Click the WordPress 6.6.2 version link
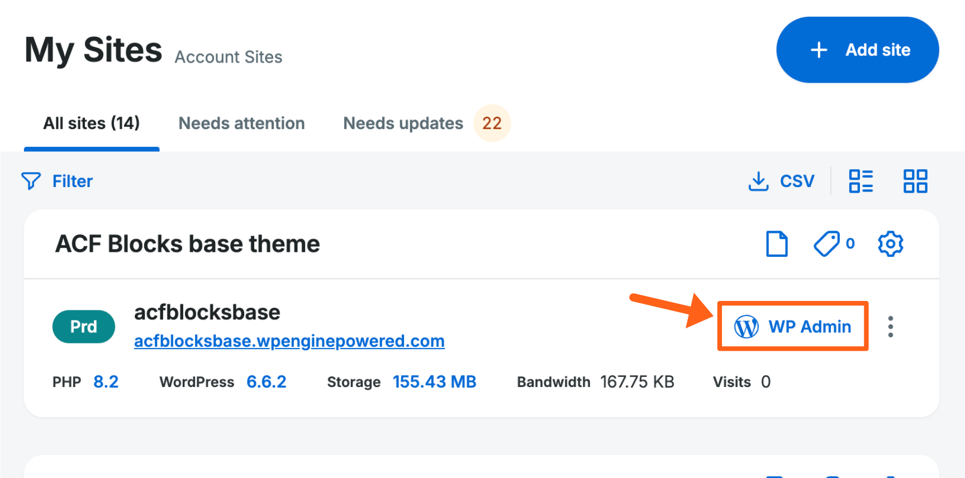The image size is (965, 478). [267, 381]
